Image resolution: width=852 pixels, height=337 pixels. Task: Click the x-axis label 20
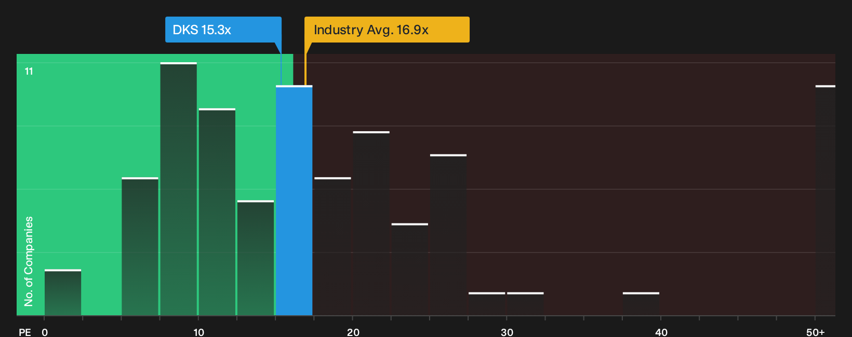tap(353, 332)
